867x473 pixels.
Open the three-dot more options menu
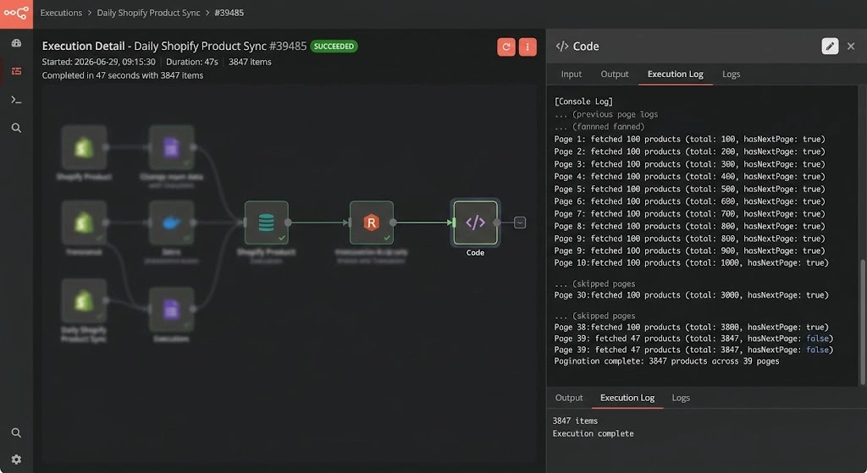click(x=527, y=47)
